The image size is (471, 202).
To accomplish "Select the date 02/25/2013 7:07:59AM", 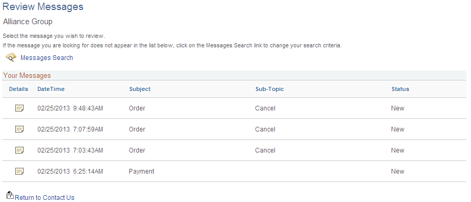I will 70,129.
